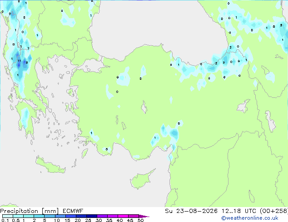Select the 35–40 mm violet legend swatch
Image resolution: width=288 pixels, height=222 pixels.
[113, 216]
